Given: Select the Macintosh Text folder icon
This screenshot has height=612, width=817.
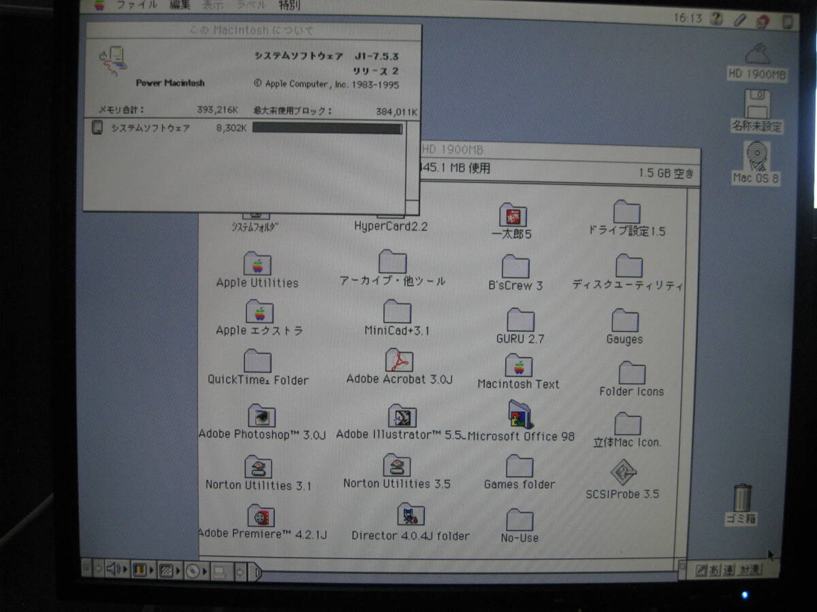Looking at the screenshot, I should click(519, 366).
